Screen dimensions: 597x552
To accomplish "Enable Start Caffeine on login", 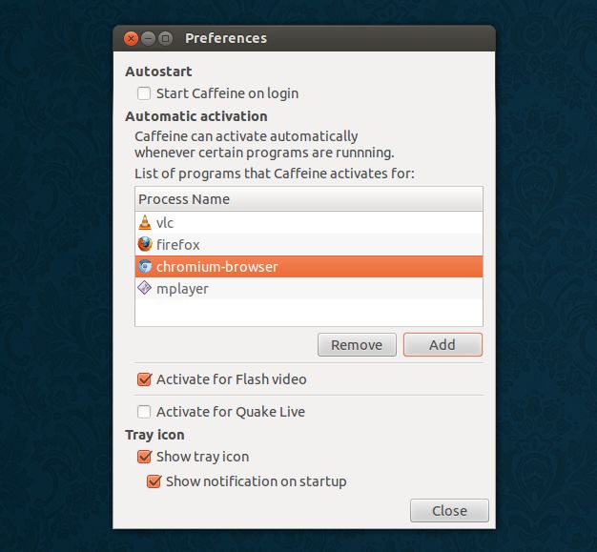I will pos(144,93).
